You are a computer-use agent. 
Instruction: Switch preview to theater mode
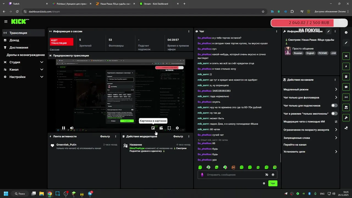pos(161,128)
